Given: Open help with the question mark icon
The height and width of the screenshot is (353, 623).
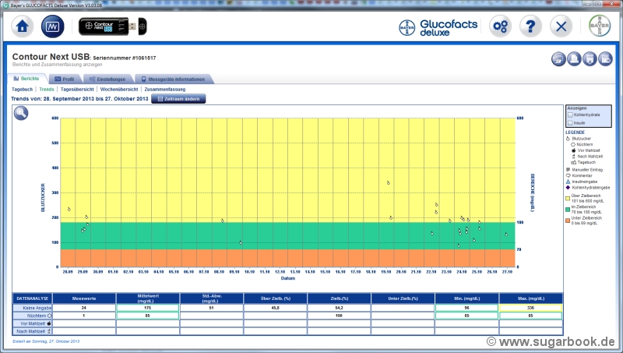Looking at the screenshot, I should tap(530, 26).
